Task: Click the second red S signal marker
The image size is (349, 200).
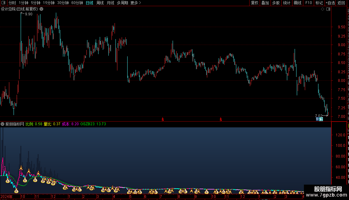Action: pyautogui.click(x=221, y=119)
